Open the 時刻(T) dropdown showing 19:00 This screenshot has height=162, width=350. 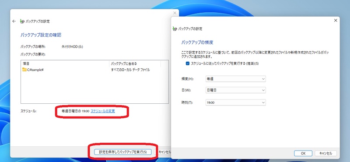[x=235, y=102]
